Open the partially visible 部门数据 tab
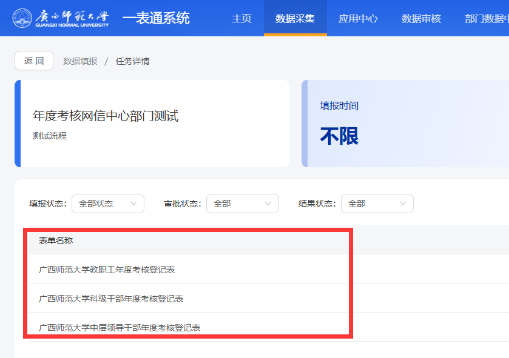This screenshot has width=509, height=358. coord(486,18)
